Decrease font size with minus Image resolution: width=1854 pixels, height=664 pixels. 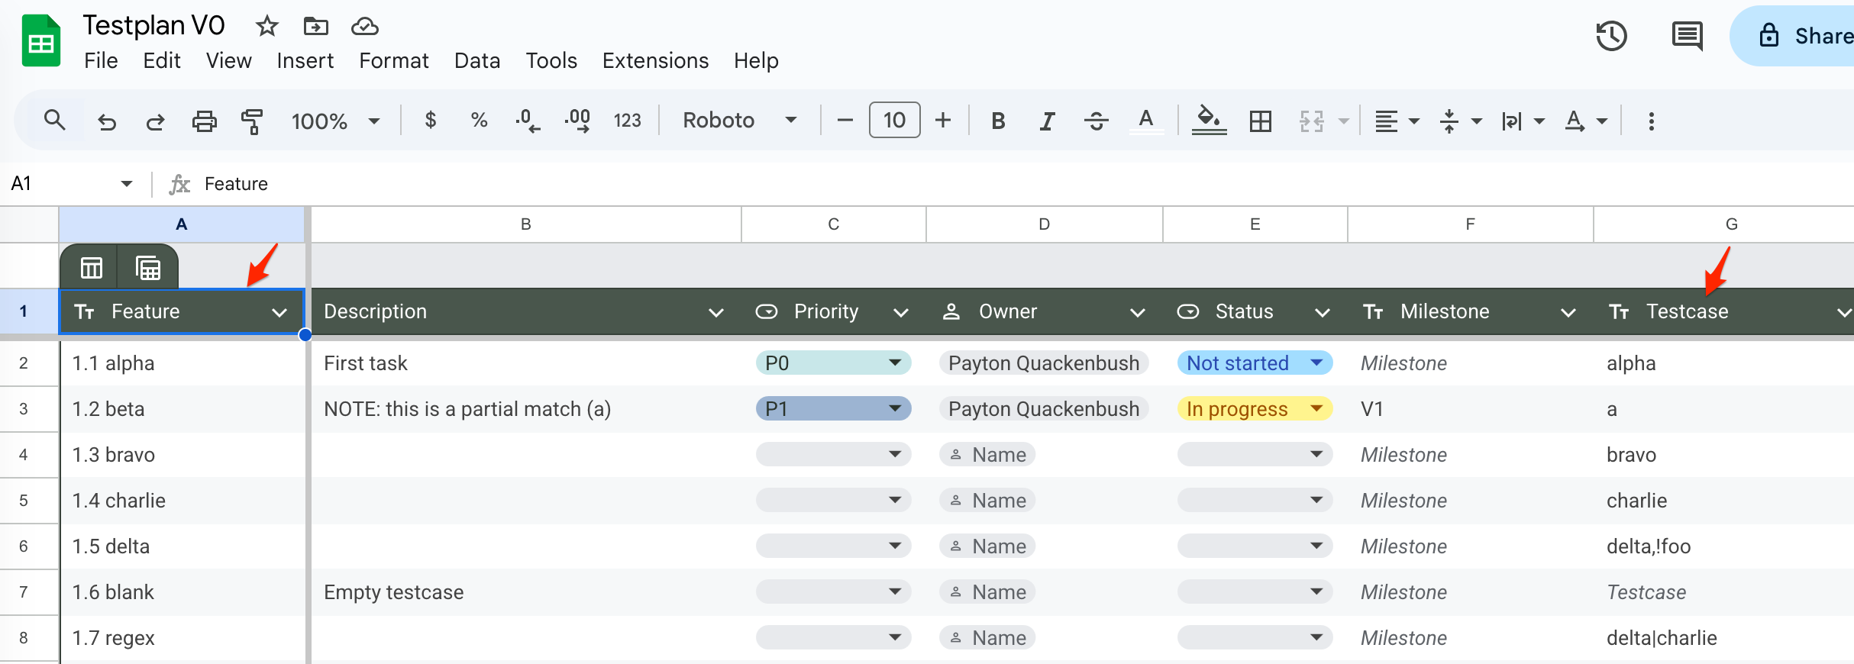click(845, 121)
